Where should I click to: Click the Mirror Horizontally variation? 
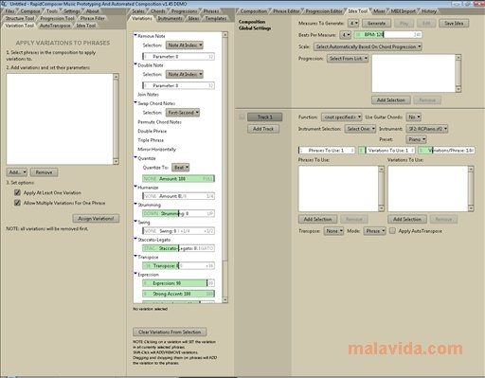[157, 149]
